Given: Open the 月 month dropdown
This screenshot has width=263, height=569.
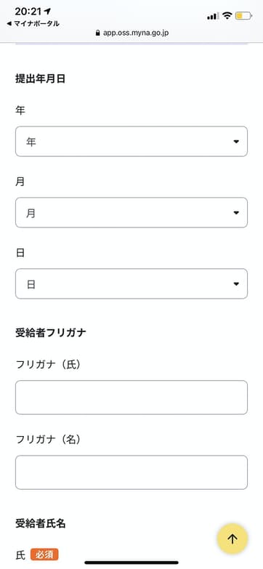Looking at the screenshot, I should click(131, 213).
